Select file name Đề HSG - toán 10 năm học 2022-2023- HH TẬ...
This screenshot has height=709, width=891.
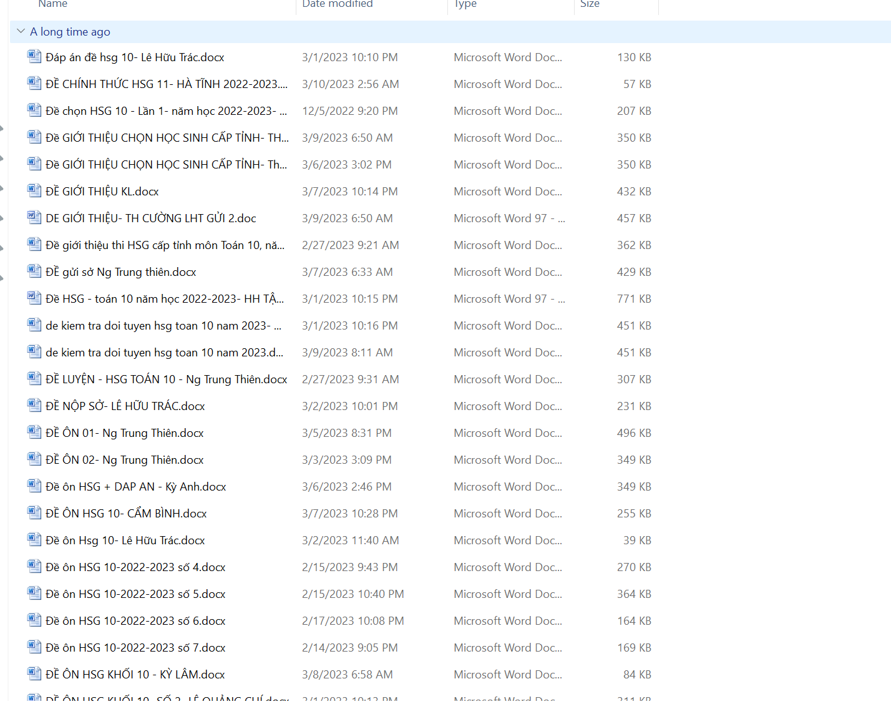tap(165, 299)
